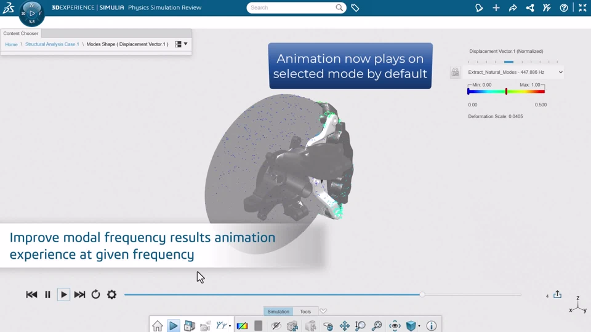Click the Min: 0.00 legend value

point(481,85)
